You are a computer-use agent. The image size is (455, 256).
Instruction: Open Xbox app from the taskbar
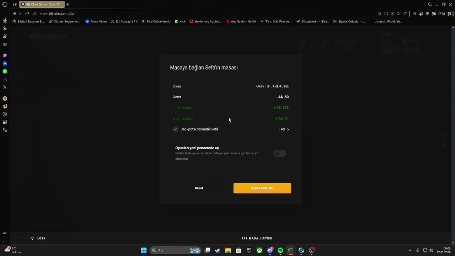click(260, 250)
